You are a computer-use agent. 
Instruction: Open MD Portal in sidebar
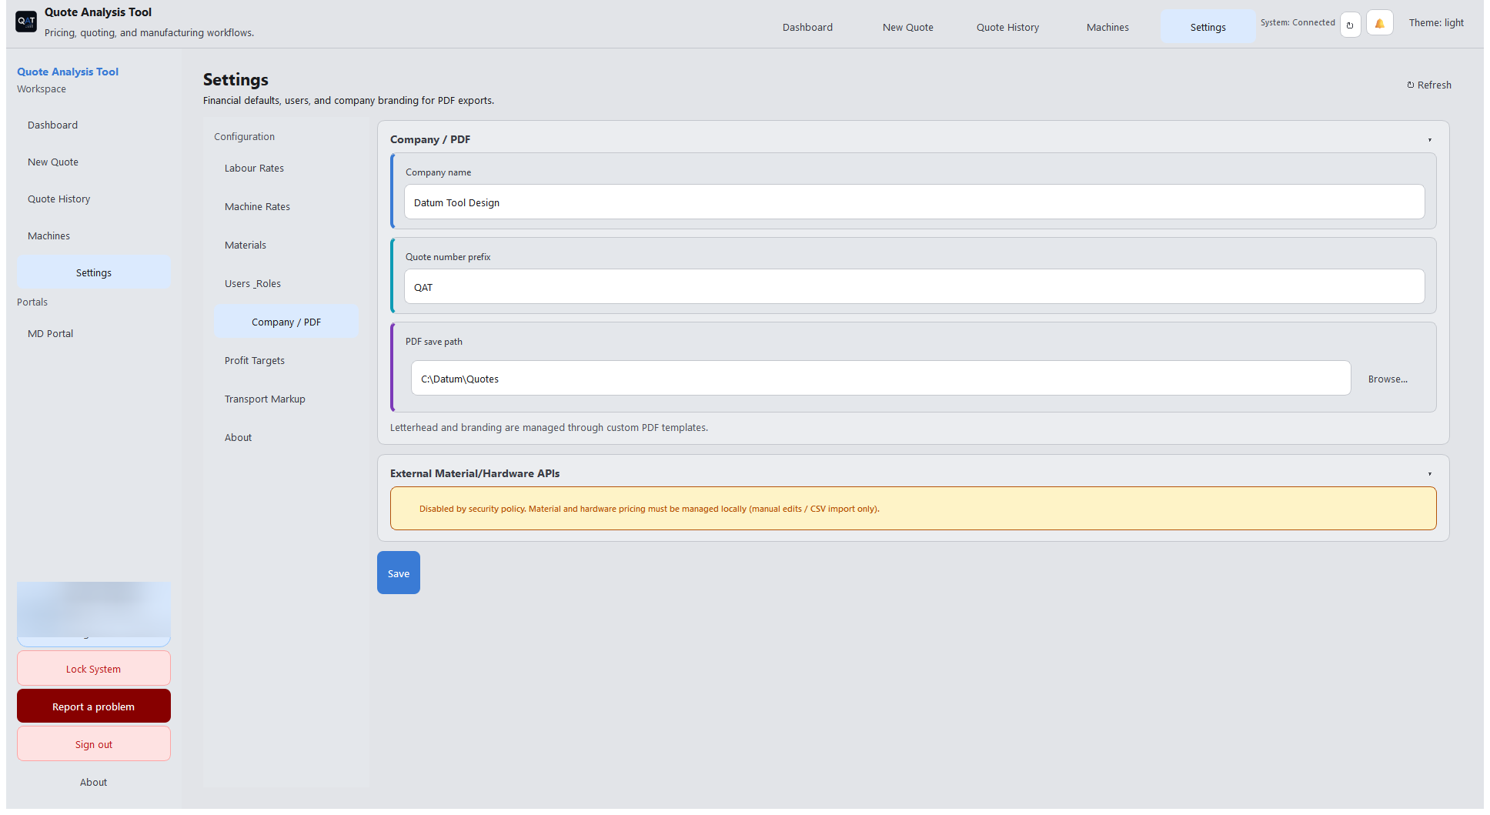(94, 333)
